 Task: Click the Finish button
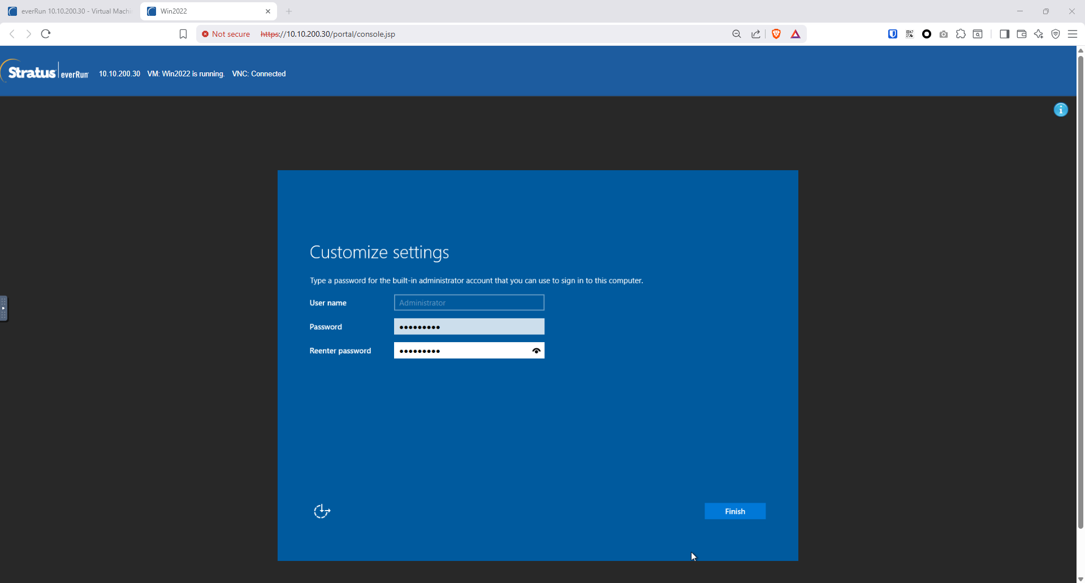[x=734, y=511]
